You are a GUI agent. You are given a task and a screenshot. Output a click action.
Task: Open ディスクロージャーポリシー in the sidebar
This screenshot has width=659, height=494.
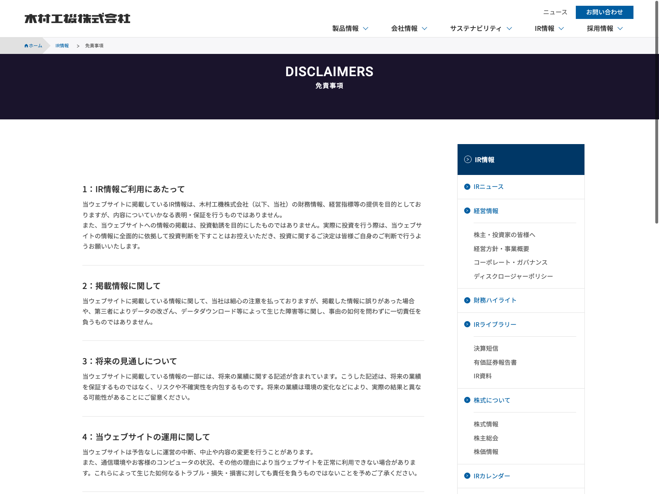click(x=513, y=276)
